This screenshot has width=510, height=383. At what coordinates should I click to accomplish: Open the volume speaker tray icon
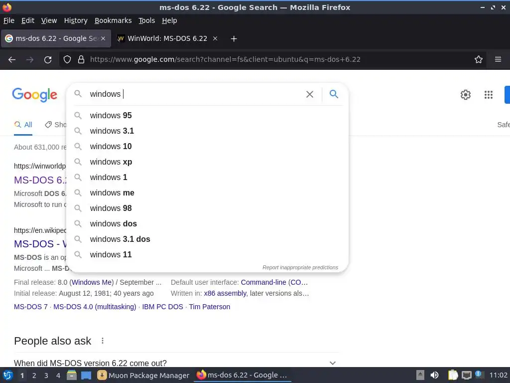pos(434,375)
